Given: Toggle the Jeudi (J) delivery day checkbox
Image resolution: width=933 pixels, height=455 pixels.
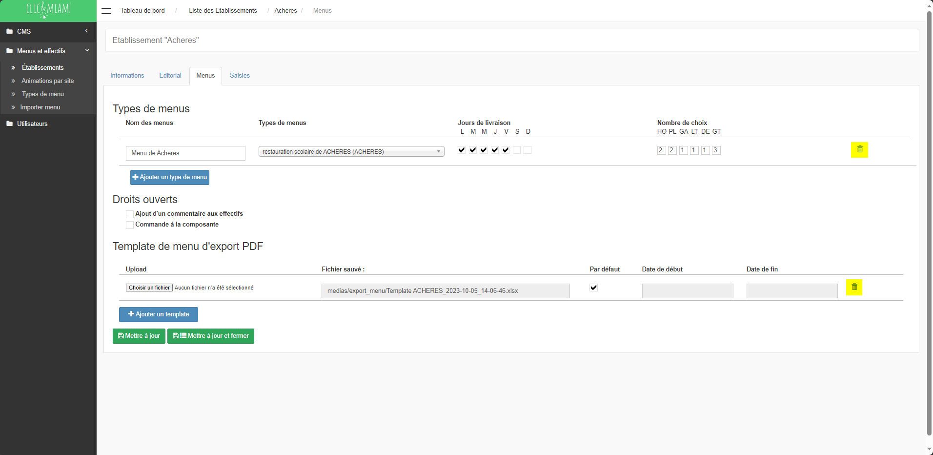Looking at the screenshot, I should coord(495,150).
